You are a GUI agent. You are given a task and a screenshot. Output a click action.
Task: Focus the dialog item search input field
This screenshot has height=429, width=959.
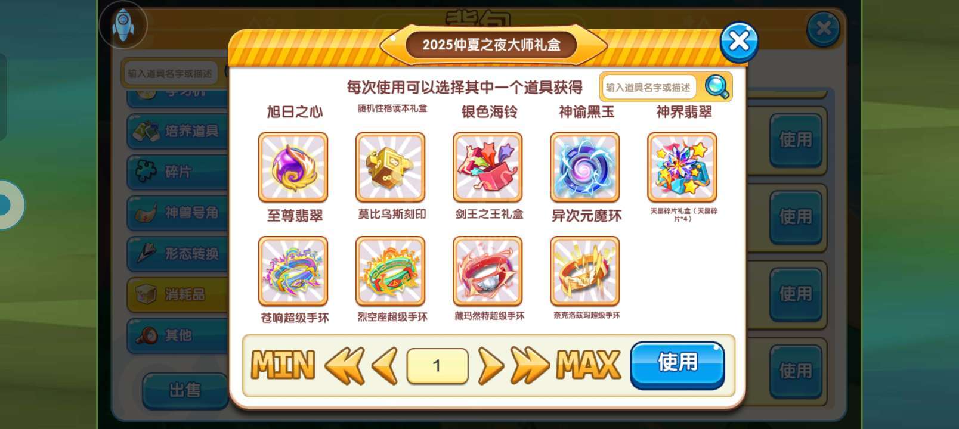click(x=648, y=88)
